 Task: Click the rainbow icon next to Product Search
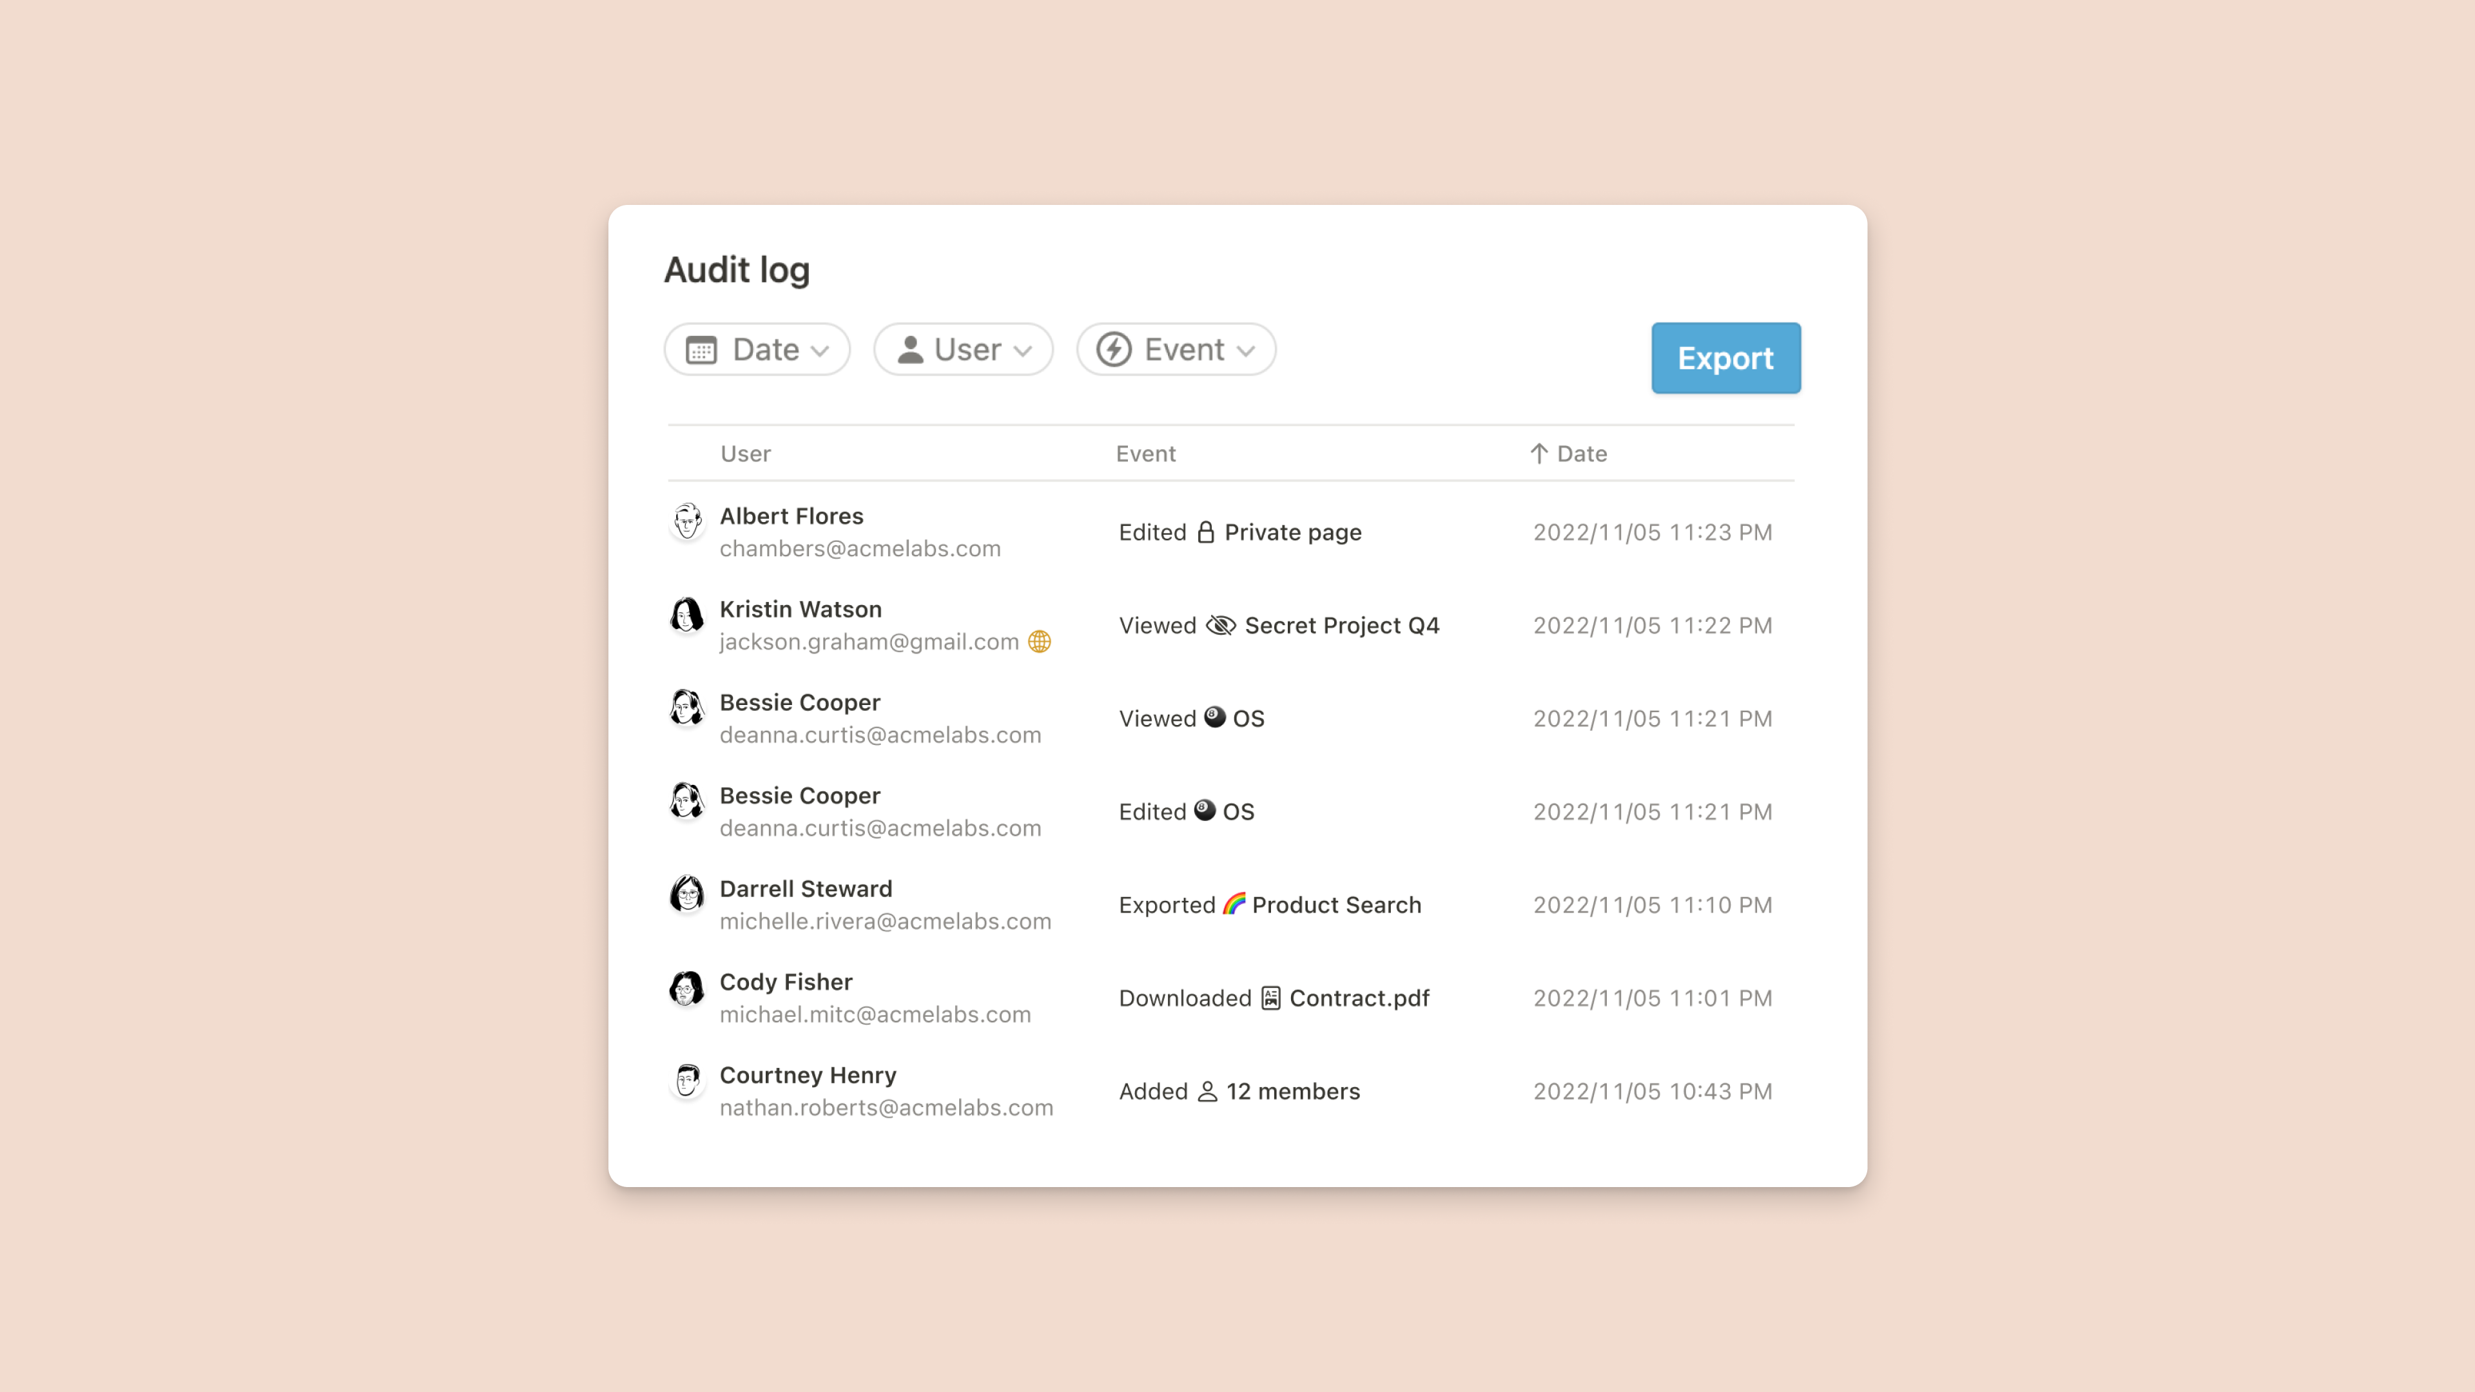[x=1229, y=902]
